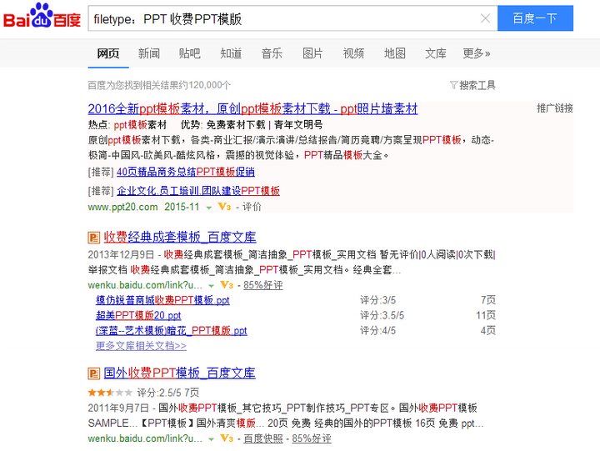Open 国外收费PPT模板_百度文库 result

179,373
